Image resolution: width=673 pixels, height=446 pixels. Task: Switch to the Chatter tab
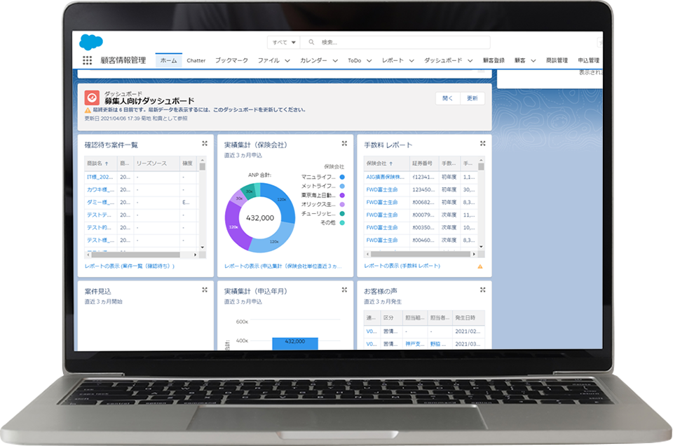[x=196, y=61]
